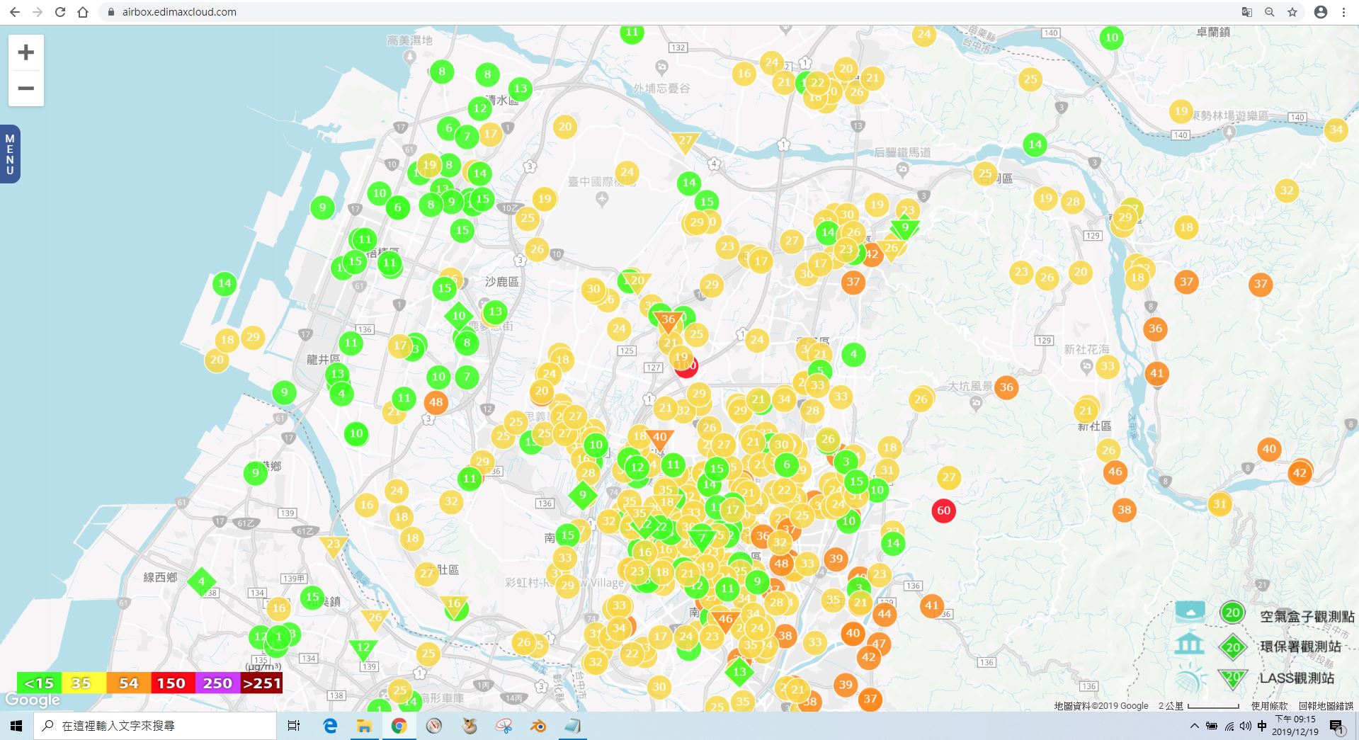Click legend diamond marker sample 20
The image size is (1359, 740).
click(1233, 647)
